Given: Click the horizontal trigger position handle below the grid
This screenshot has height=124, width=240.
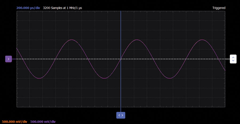Looking at the screenshot, I should pyautogui.click(x=121, y=115).
